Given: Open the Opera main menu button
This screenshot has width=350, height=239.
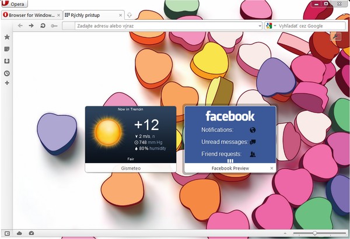Looking at the screenshot, I should point(14,3).
